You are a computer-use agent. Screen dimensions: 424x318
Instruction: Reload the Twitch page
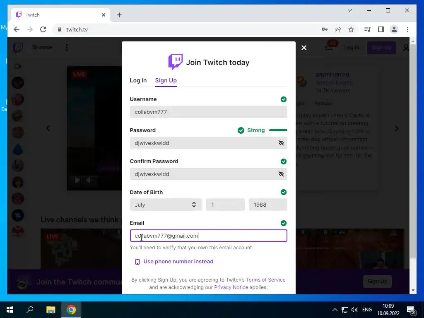[x=43, y=29]
